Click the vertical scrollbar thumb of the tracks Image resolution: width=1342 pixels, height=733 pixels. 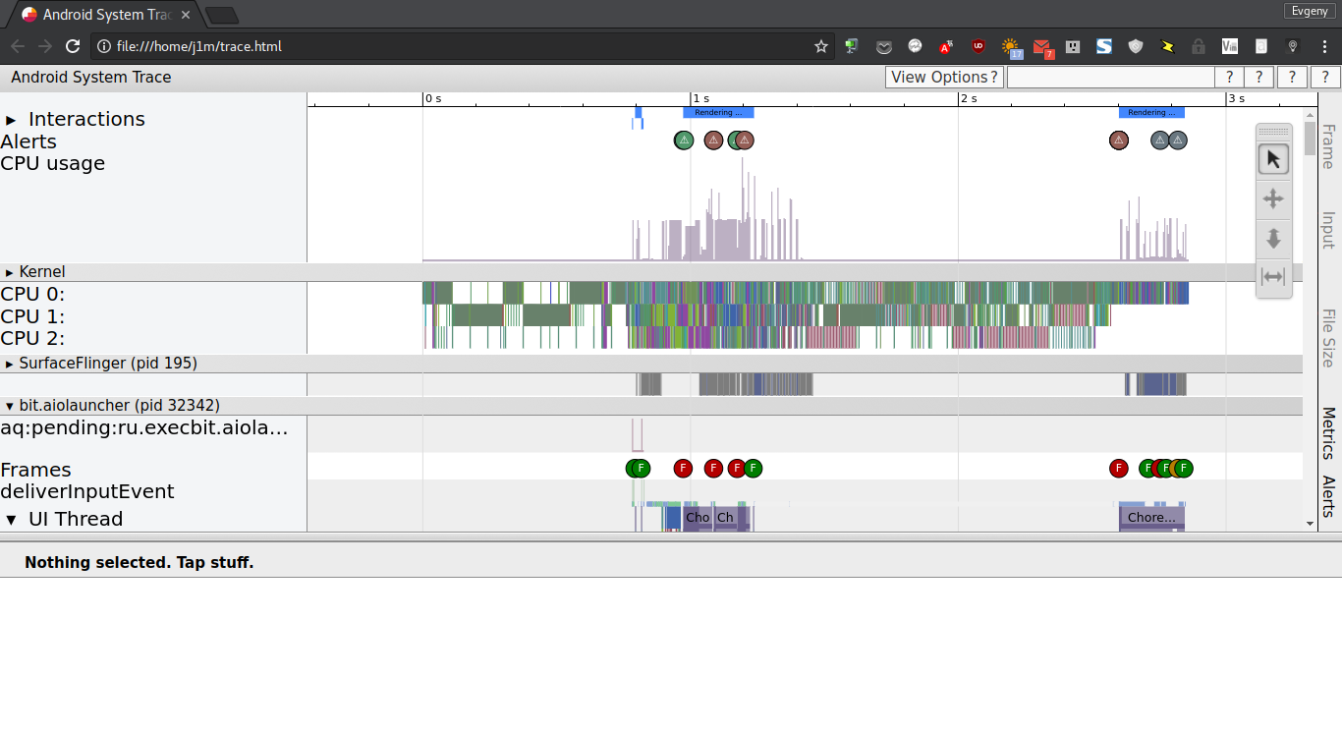coord(1310,139)
